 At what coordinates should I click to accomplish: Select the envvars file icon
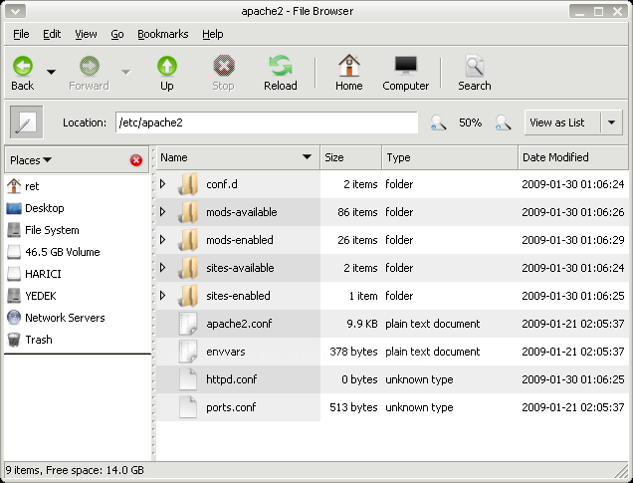pos(188,352)
